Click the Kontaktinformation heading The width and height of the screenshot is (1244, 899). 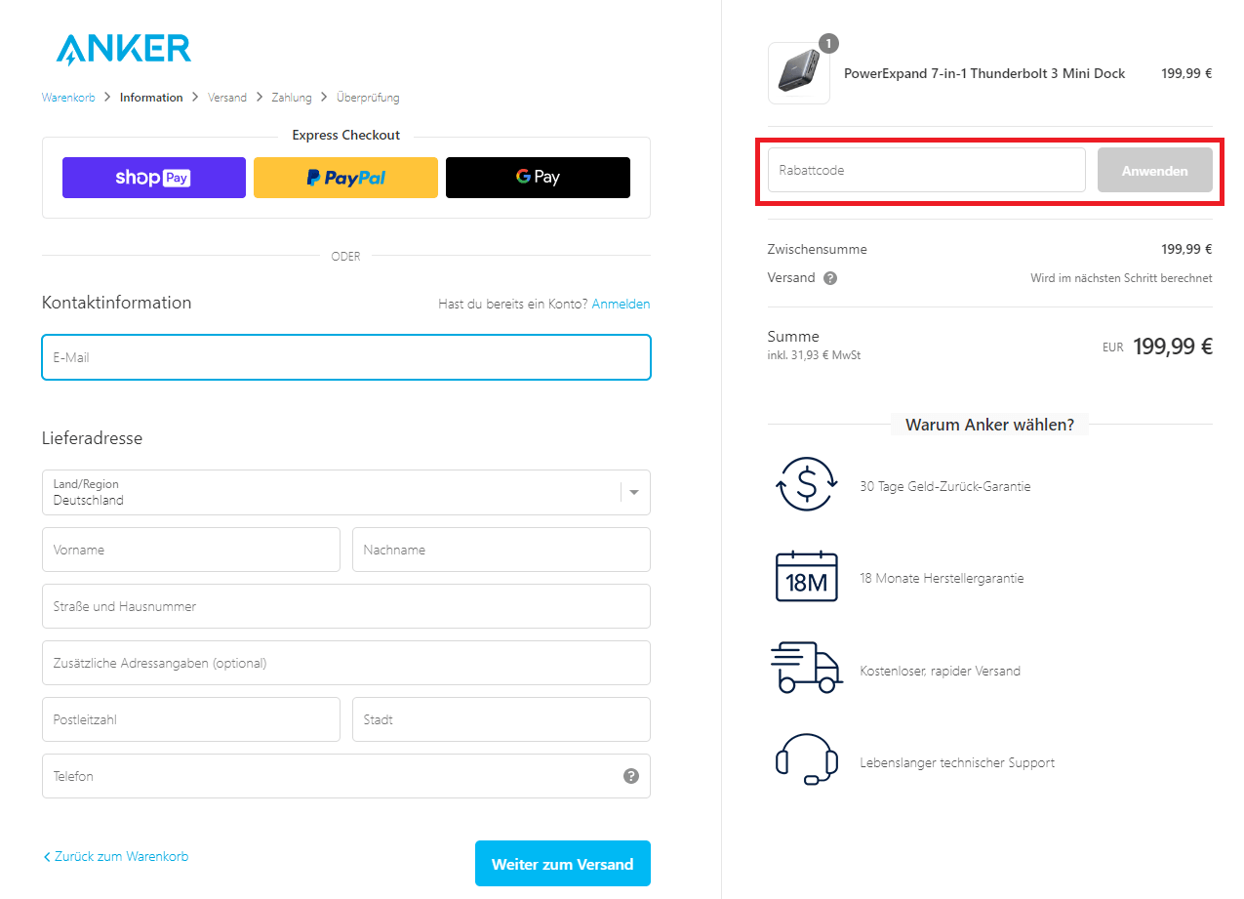pyautogui.click(x=117, y=303)
